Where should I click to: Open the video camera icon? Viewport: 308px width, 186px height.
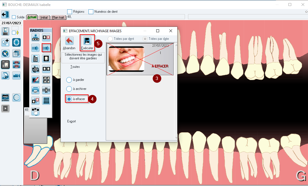[16, 75]
